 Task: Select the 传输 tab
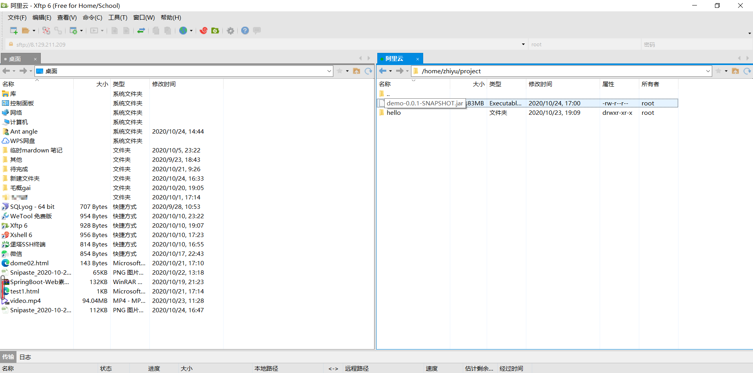tap(8, 357)
